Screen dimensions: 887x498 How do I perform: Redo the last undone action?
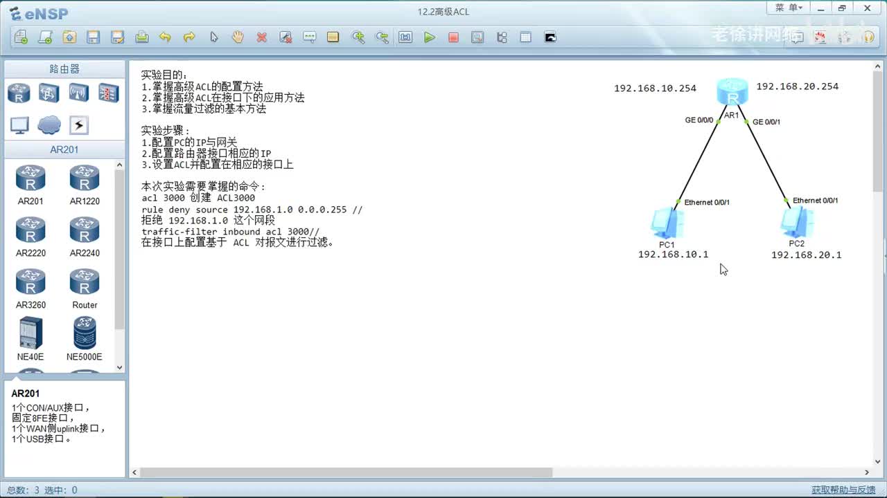(x=189, y=37)
